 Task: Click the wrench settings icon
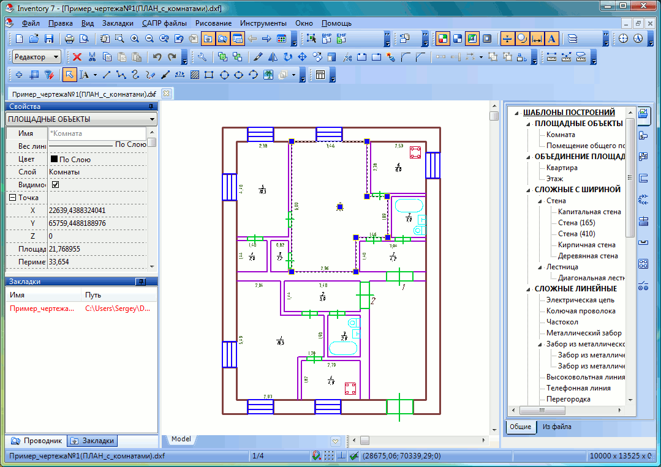(202, 57)
